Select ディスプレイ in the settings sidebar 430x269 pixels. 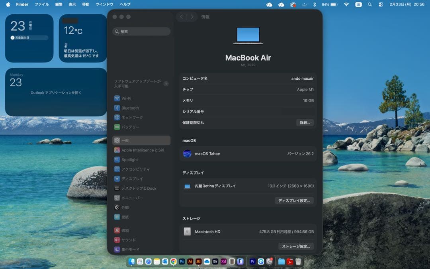click(x=141, y=179)
